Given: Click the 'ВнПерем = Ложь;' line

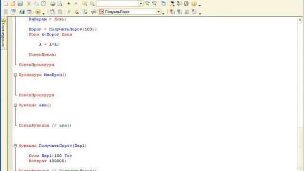Looking at the screenshot, I should pos(47,19).
